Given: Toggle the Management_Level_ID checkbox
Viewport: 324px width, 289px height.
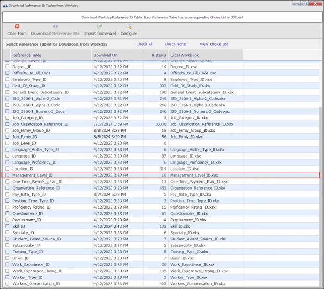Looking at the screenshot, I should (7, 175).
